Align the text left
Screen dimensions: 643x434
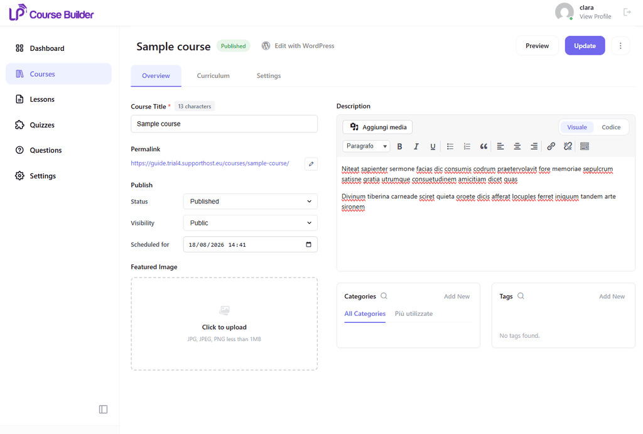[500, 146]
